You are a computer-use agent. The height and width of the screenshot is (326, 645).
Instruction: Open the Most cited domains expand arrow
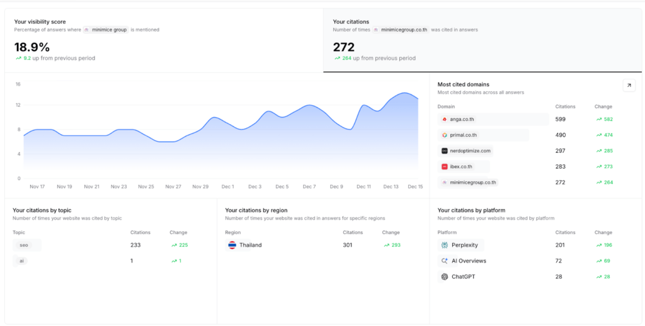coord(629,86)
